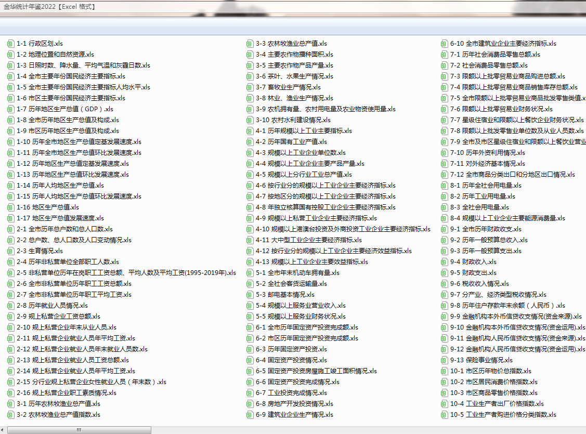The height and width of the screenshot is (434, 586).
Task: Click the file icon for 1-1 行政区划.xls
Action: pos(10,44)
